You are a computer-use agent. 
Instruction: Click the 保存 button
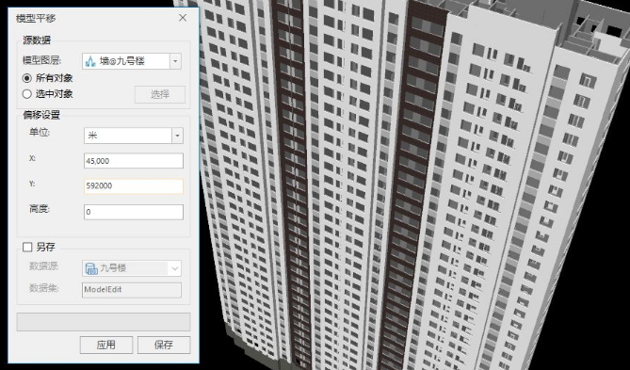(x=164, y=346)
